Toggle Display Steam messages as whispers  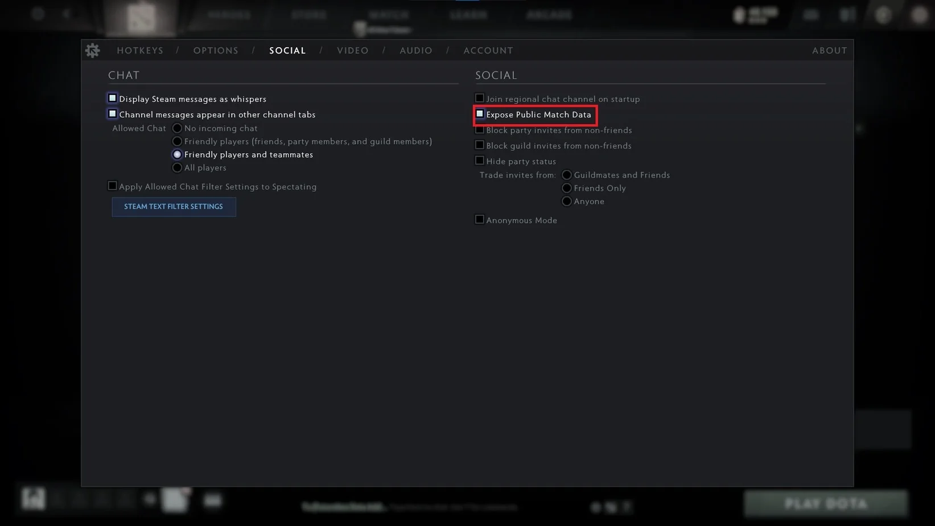point(113,98)
